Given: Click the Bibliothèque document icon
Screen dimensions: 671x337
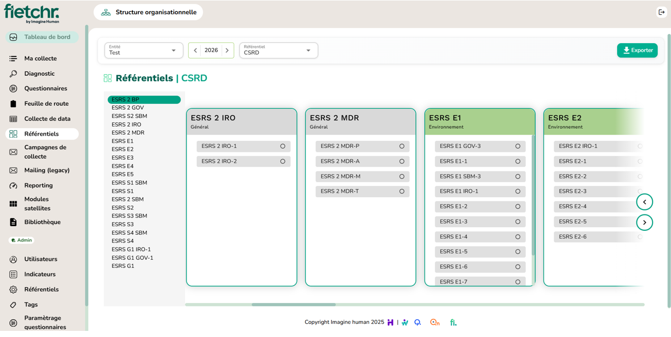Looking at the screenshot, I should point(13,222).
